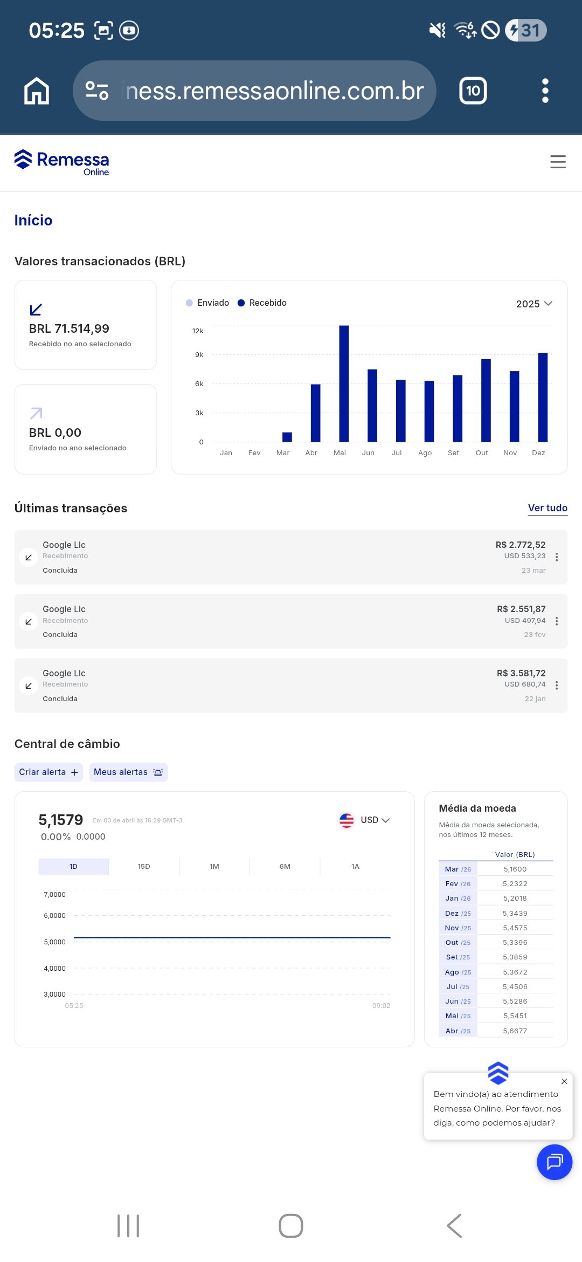
Task: Go to the browser home page icon
Action: pos(37,91)
